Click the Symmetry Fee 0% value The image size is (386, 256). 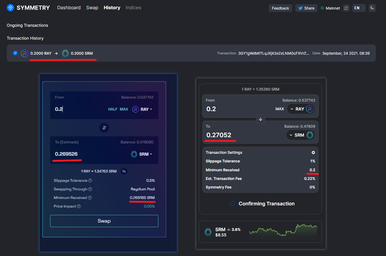click(312, 187)
